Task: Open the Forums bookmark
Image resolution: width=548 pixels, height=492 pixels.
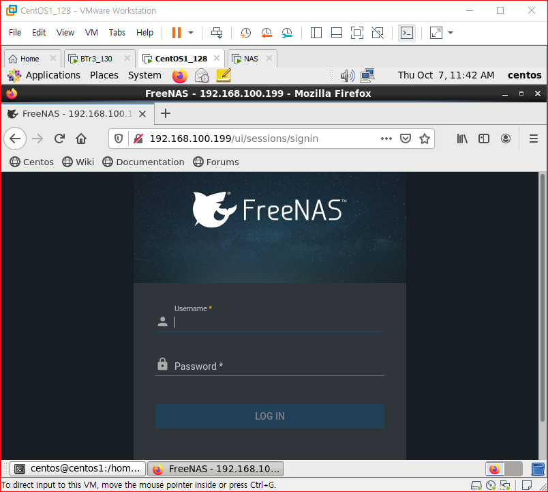Action: click(216, 162)
